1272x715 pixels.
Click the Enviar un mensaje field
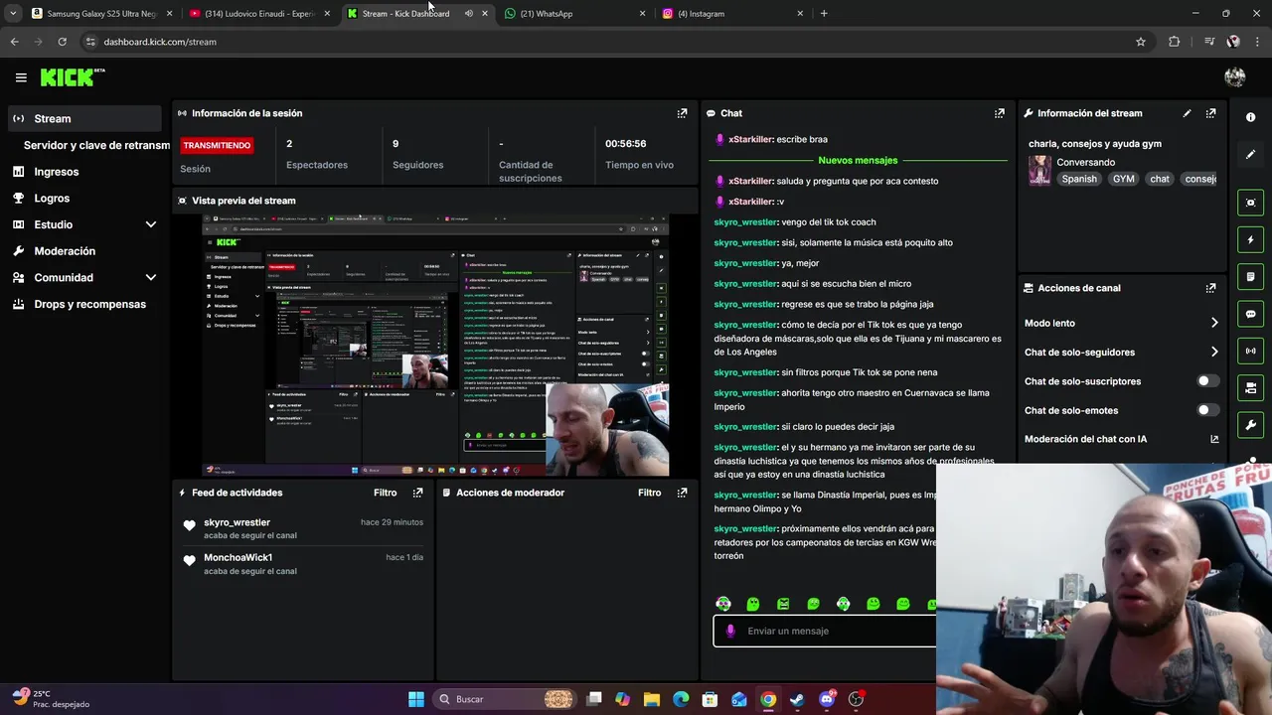point(825,631)
